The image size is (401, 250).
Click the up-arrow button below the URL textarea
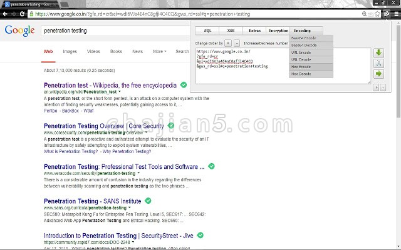[376, 87]
